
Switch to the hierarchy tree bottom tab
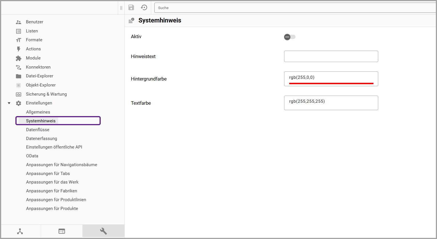coord(20,231)
